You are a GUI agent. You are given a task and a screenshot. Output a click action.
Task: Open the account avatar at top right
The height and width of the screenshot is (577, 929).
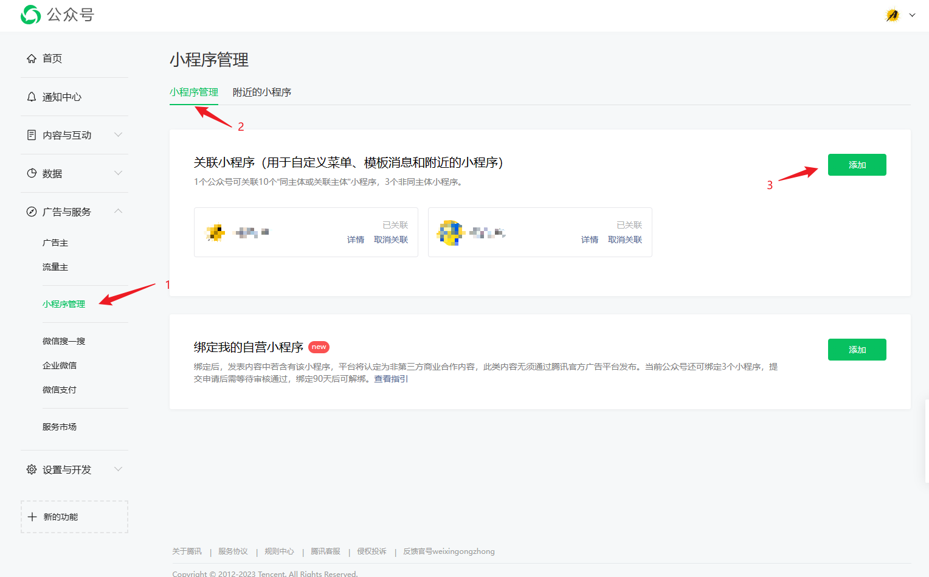(893, 15)
